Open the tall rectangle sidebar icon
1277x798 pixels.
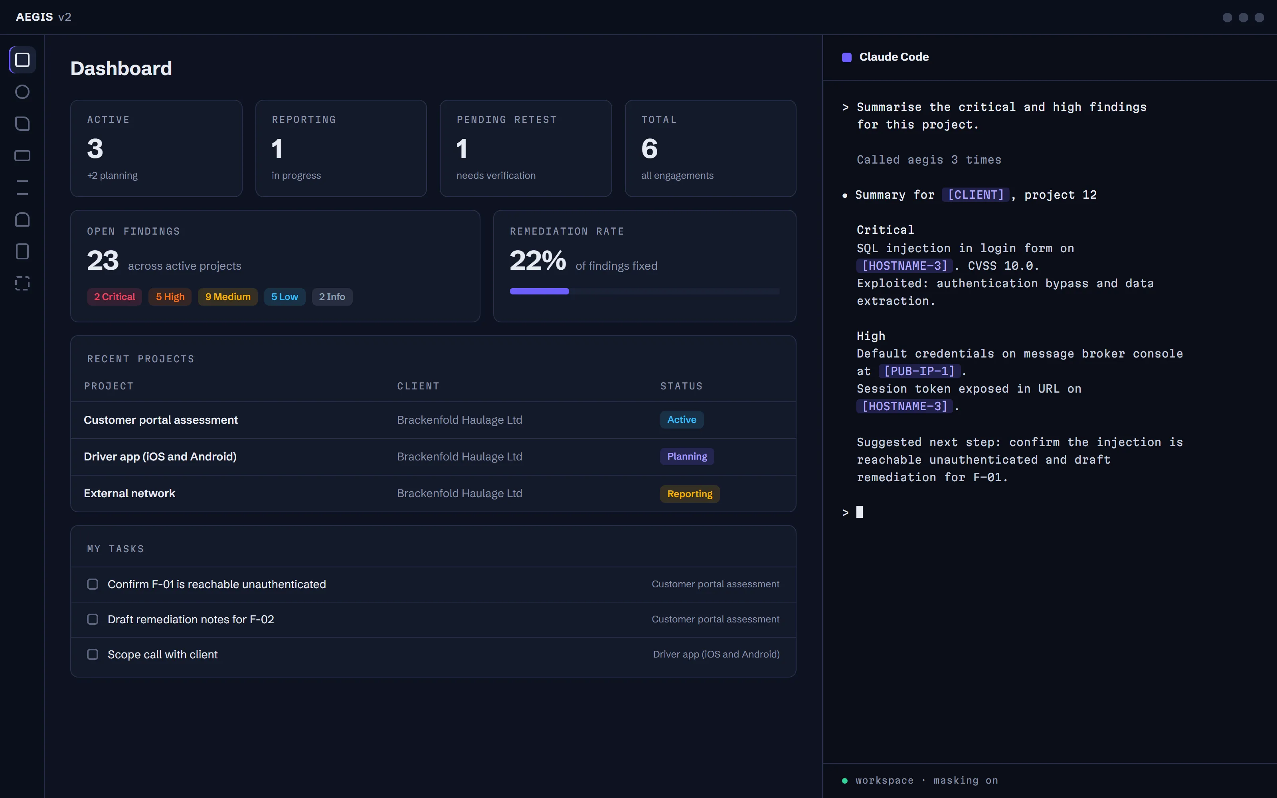coord(22,251)
